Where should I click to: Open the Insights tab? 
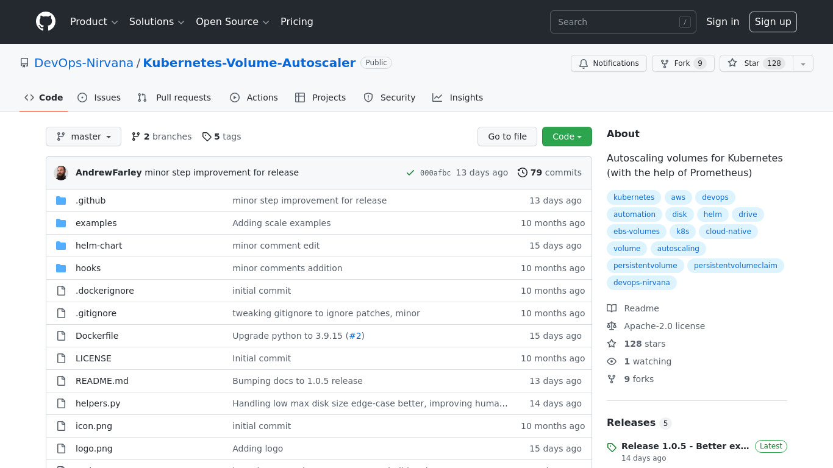click(458, 97)
